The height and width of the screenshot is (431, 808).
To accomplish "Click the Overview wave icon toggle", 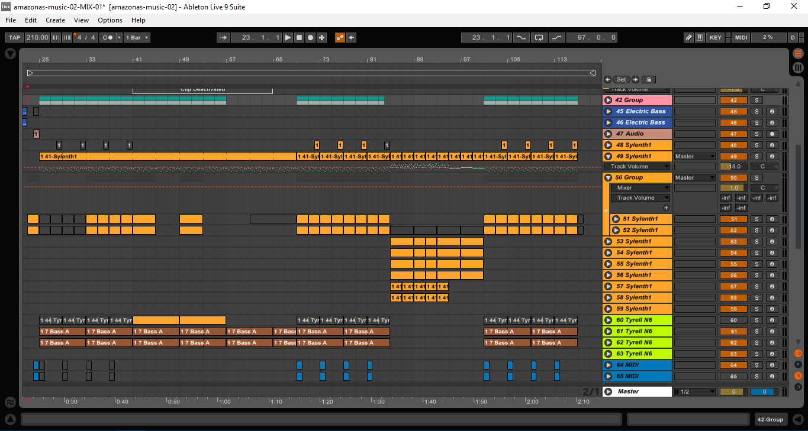I will (x=10, y=403).
